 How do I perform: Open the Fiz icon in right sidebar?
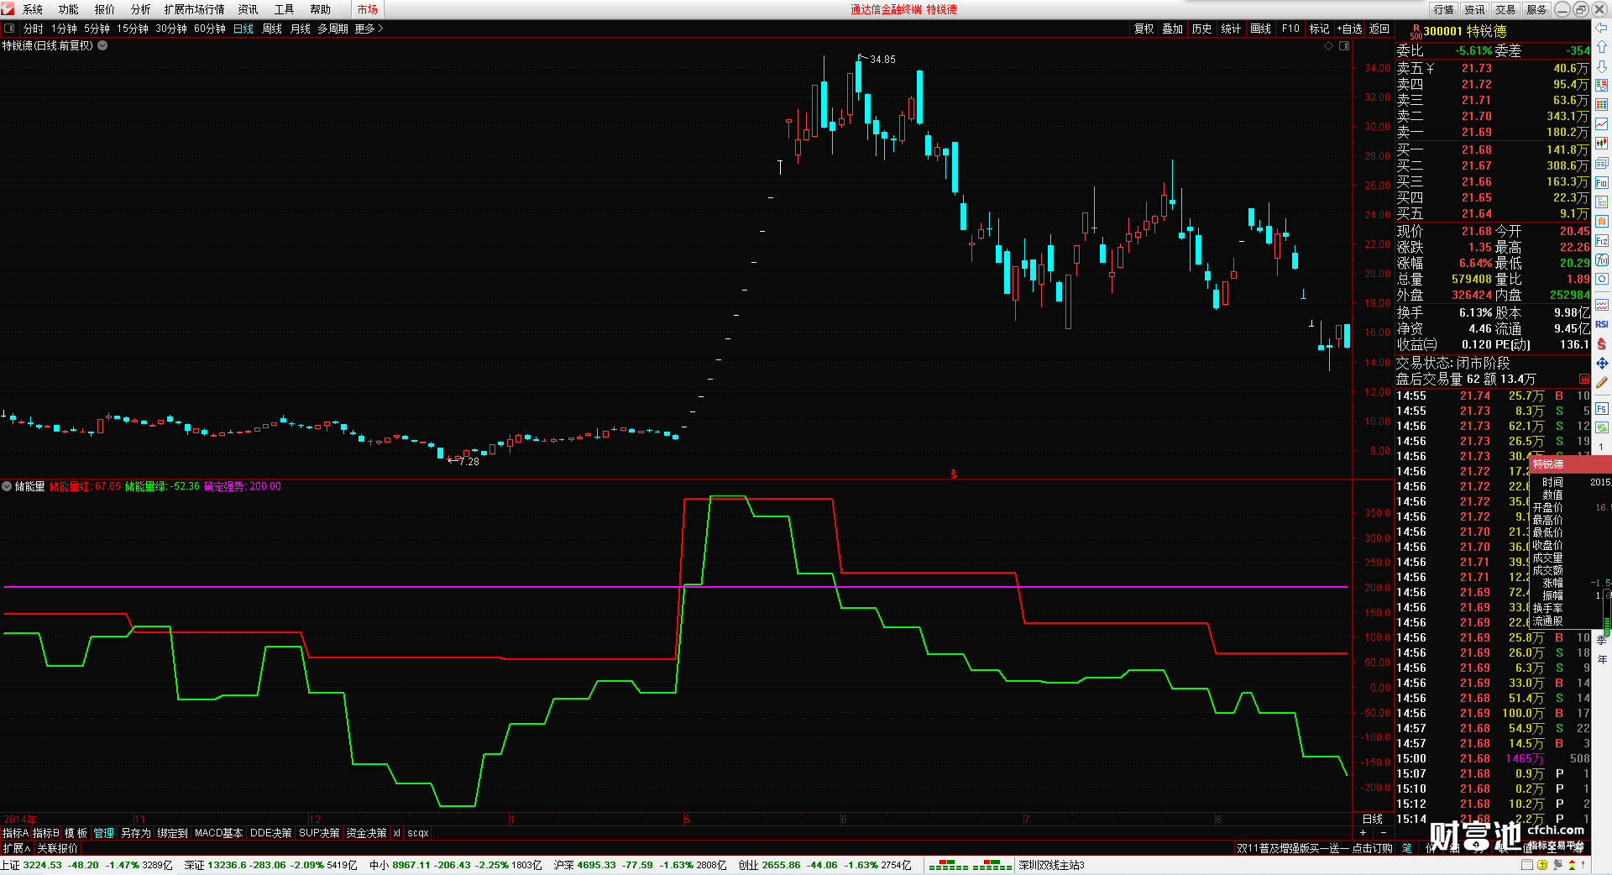point(1602,241)
